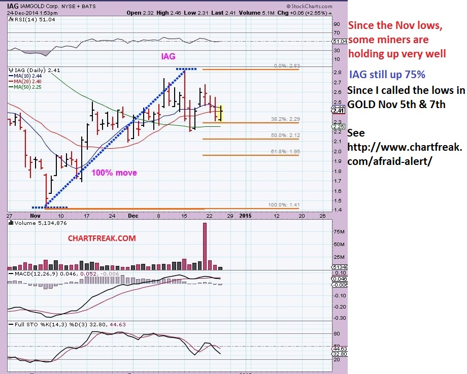Click the Chg +0.06 (+2.55%) value
Screen dimensions: 467x374
pos(303,13)
